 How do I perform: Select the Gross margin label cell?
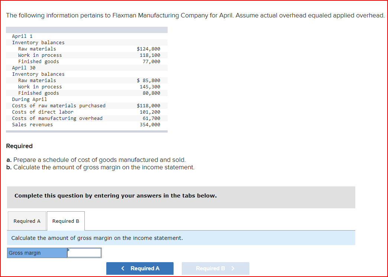[x=37, y=253]
